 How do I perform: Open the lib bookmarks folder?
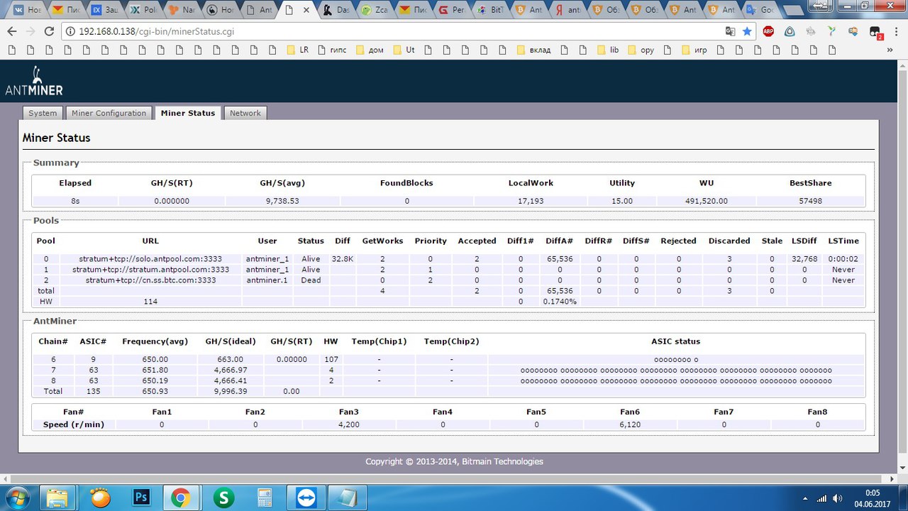point(608,50)
